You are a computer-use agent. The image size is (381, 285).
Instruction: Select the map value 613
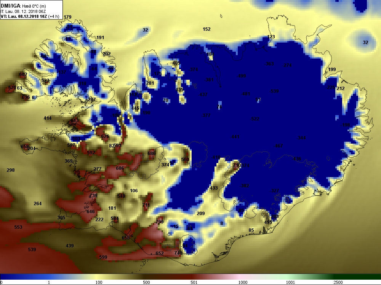coord(75,120)
